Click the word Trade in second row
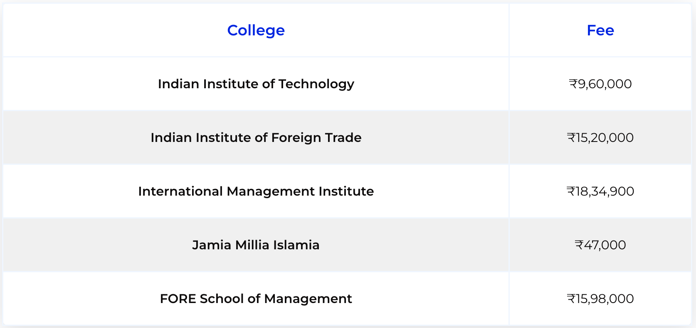This screenshot has width=696, height=328. (343, 137)
